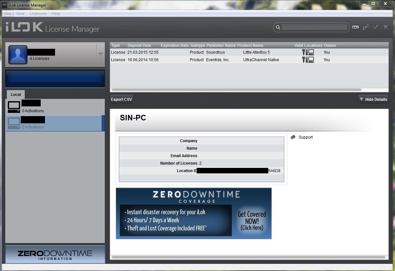Screen dimensions: 395x271
Task: Click valid locations icons for UltraChannel Native
Action: pos(308,60)
